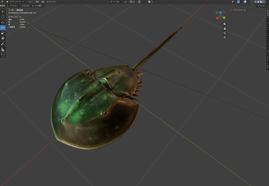Click the 'Collection | Horseshoecrab_Tex' text

23,13
